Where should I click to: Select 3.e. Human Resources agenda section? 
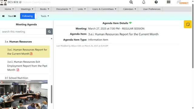coord(18,42)
